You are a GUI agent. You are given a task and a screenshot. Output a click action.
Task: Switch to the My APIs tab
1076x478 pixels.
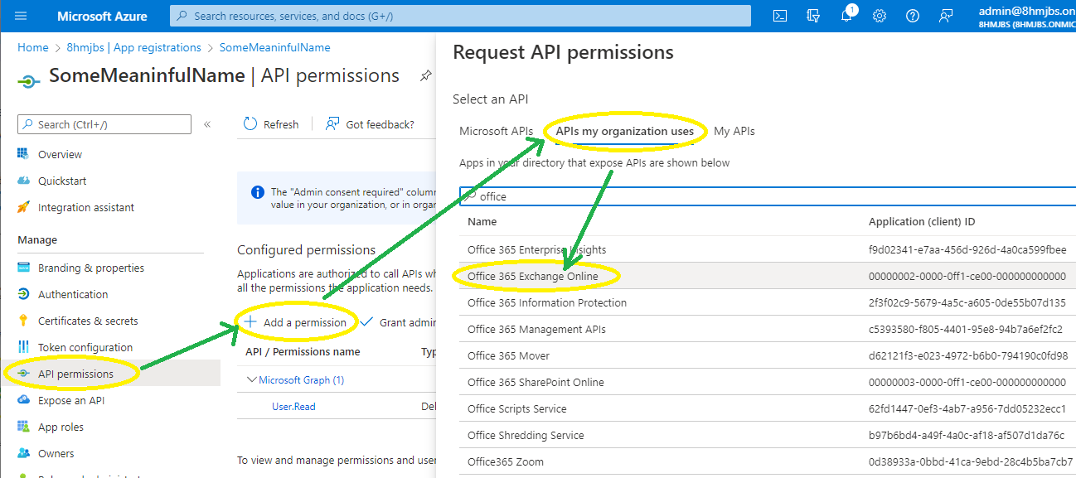coord(734,131)
